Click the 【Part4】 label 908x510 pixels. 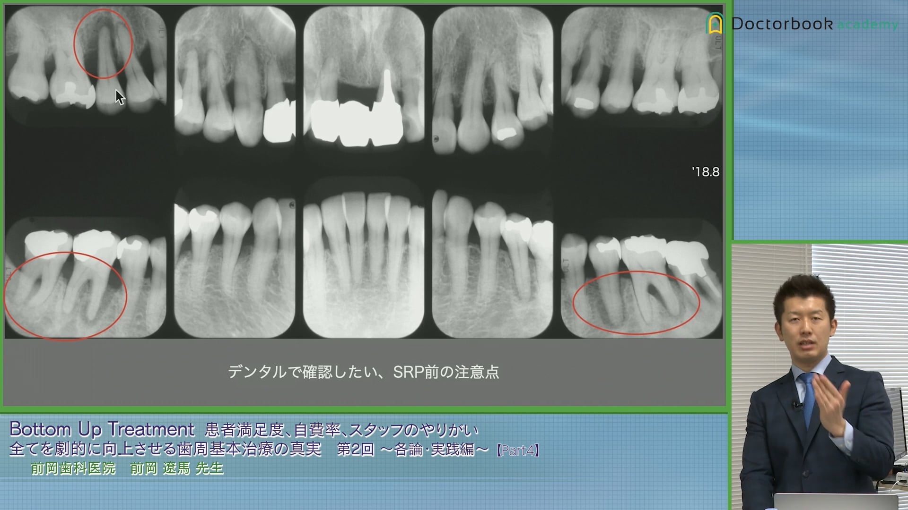[518, 450]
